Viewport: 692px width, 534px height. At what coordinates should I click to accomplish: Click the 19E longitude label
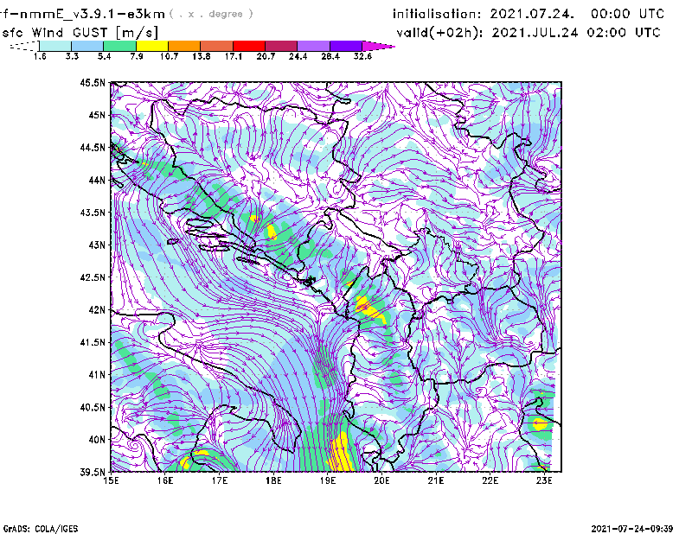point(328,480)
